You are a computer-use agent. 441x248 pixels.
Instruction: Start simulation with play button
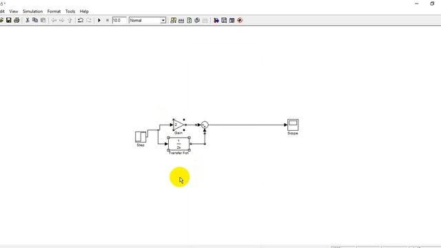99,20
